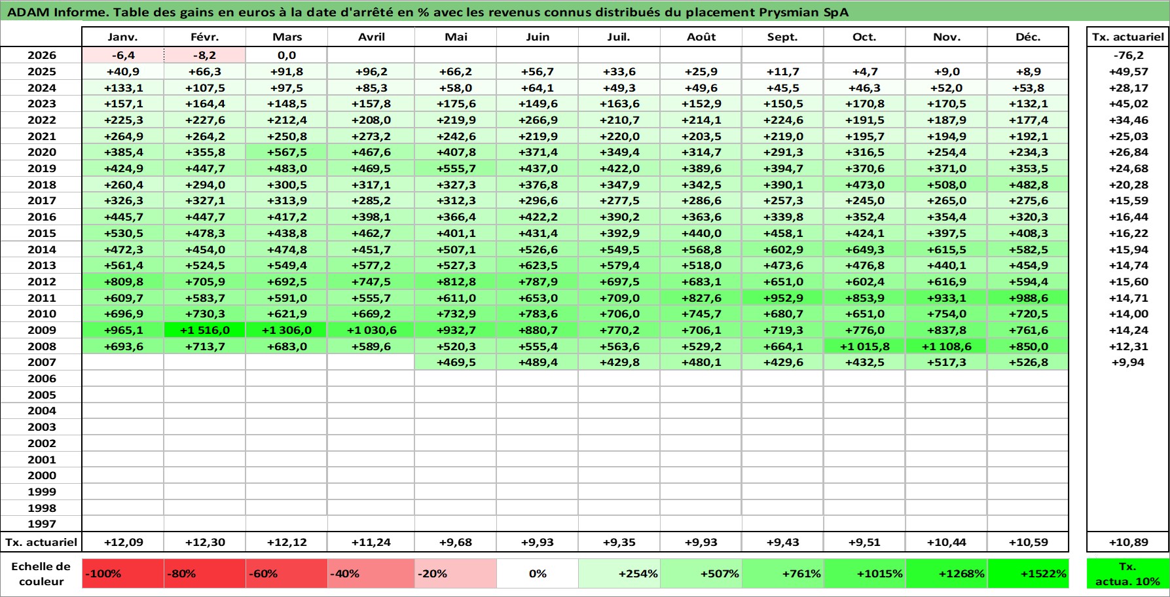Click the 'Mars' column header
This screenshot has height=597, width=1170.
coord(287,37)
